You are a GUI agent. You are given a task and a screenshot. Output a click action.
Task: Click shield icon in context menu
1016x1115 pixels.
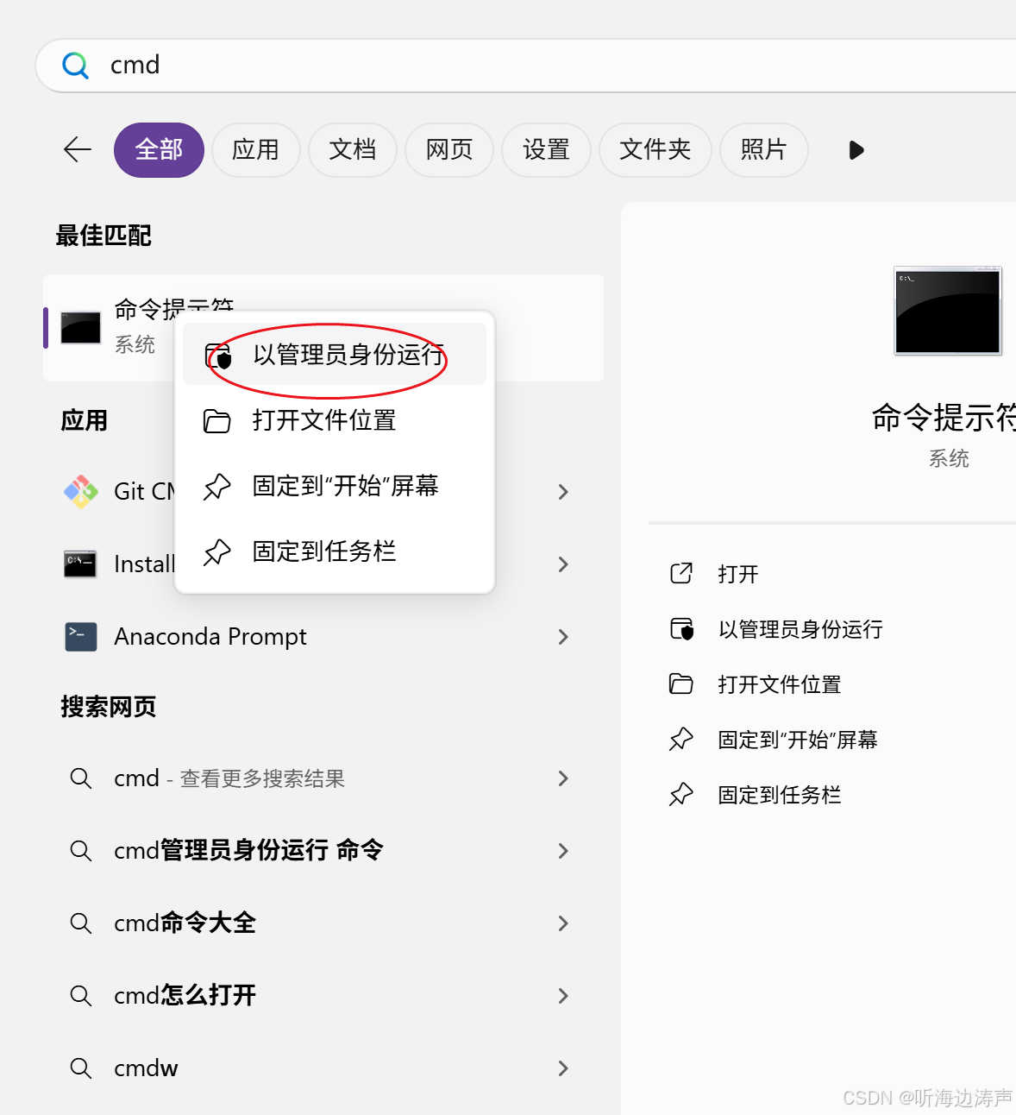click(x=218, y=355)
